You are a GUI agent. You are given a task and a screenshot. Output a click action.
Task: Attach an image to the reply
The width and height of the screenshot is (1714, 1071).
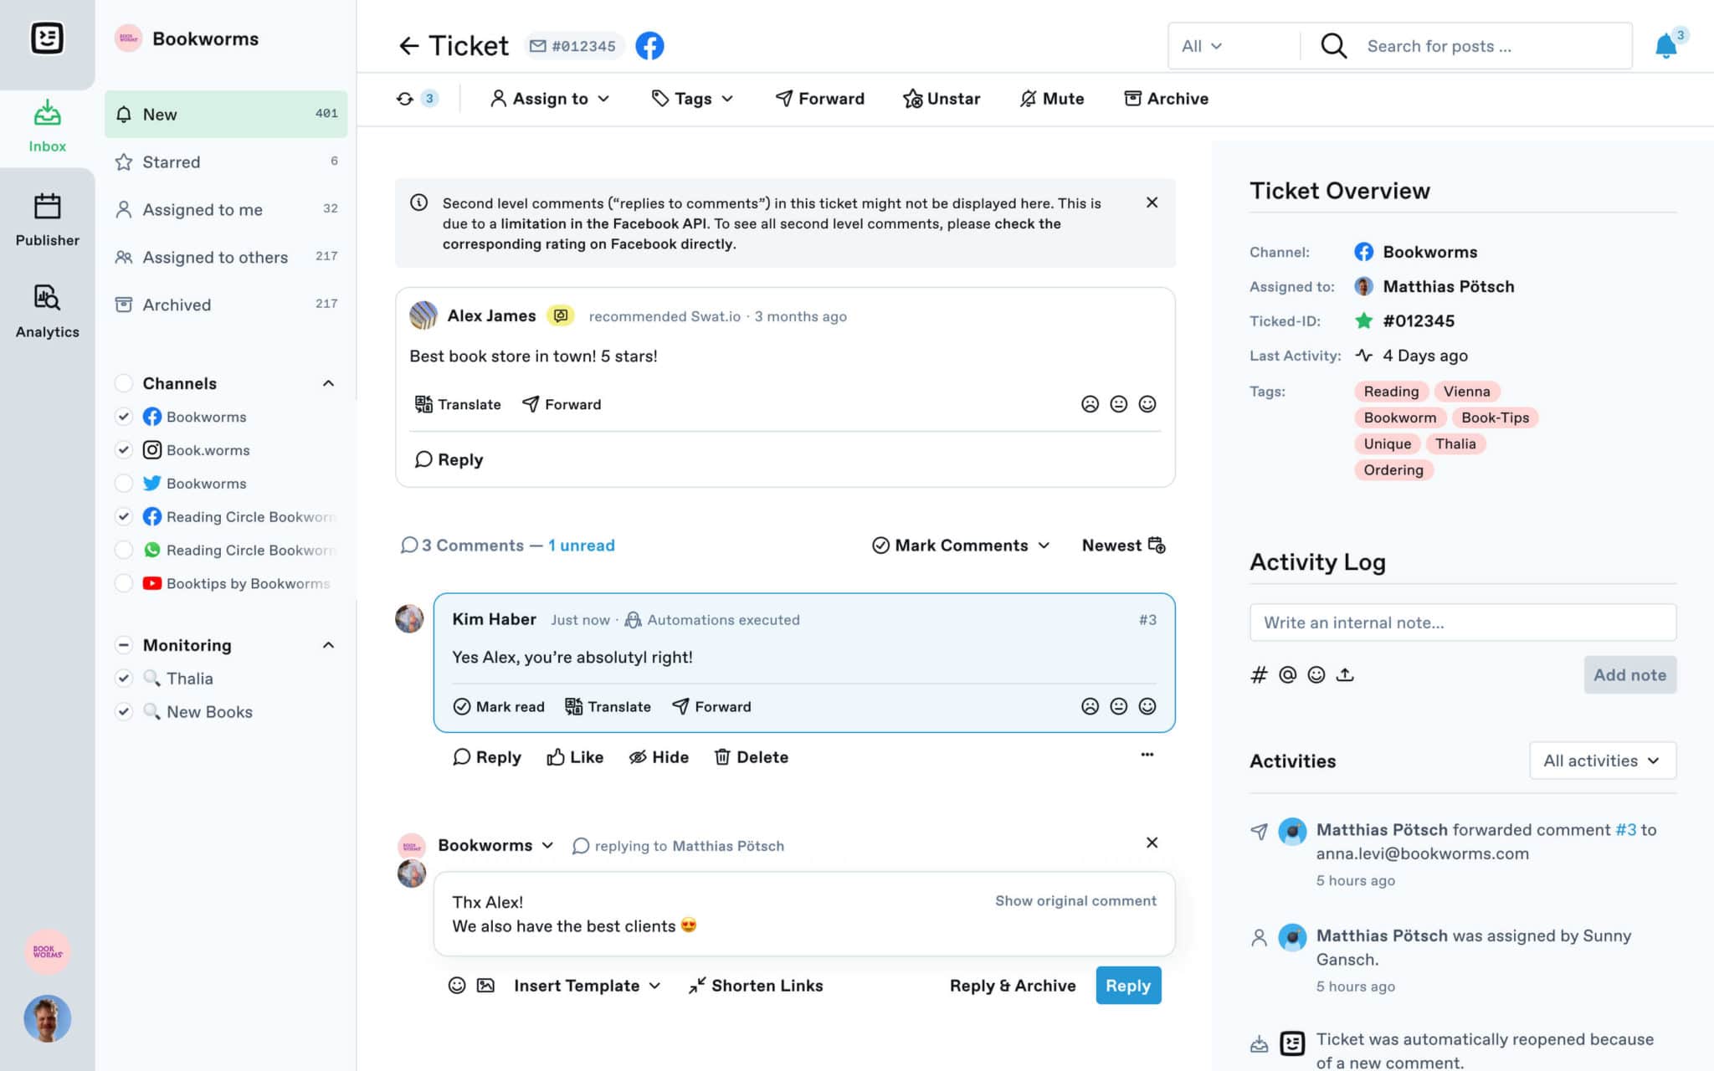pyautogui.click(x=485, y=986)
